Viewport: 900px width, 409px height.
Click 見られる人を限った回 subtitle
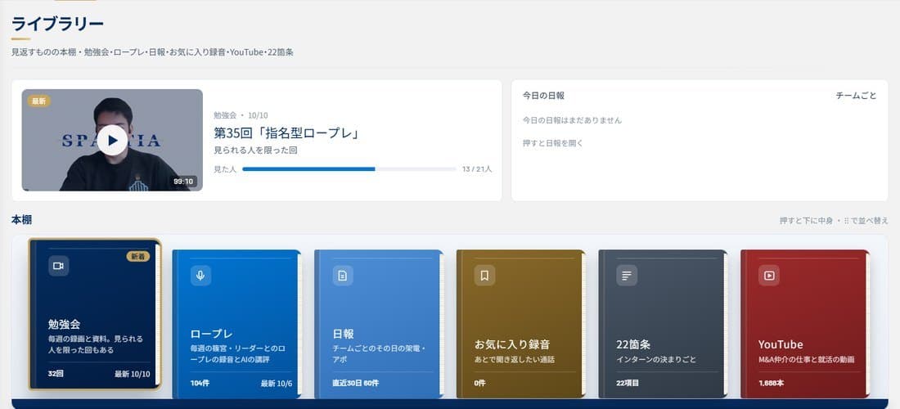[255, 151]
